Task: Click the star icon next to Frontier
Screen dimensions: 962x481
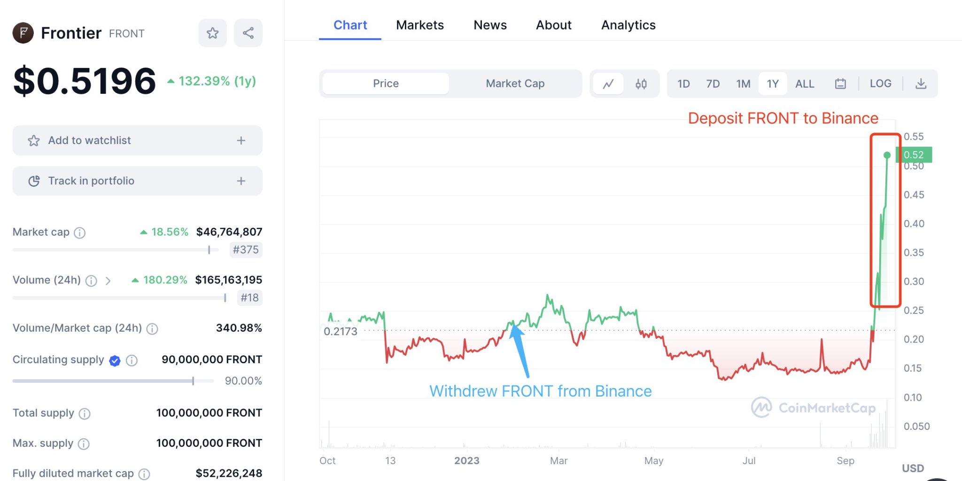Action: coord(212,33)
